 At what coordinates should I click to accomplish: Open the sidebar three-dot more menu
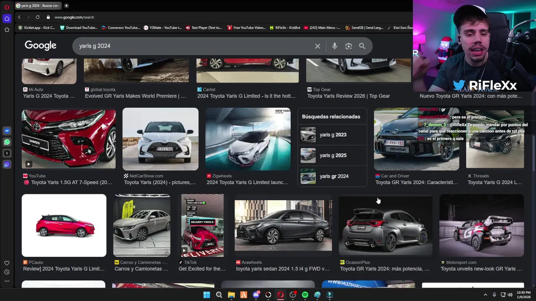(7, 281)
